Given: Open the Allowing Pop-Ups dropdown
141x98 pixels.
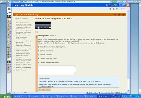Looking at the screenshot, I should (107, 93).
